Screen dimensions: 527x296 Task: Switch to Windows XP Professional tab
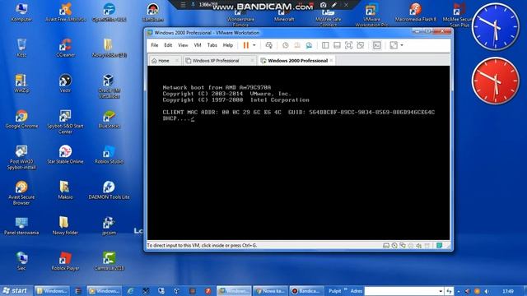[216, 61]
